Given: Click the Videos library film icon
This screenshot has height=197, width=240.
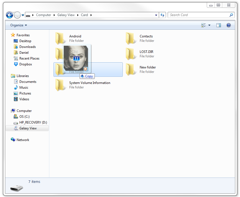Looking at the screenshot, I should coord(16,99).
